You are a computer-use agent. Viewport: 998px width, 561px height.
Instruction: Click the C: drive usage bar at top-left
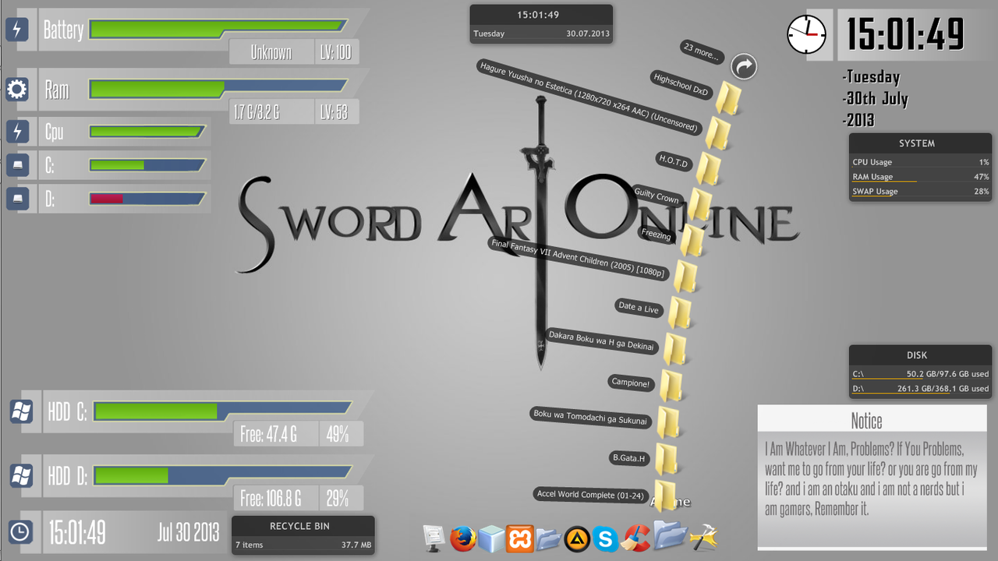click(x=147, y=165)
